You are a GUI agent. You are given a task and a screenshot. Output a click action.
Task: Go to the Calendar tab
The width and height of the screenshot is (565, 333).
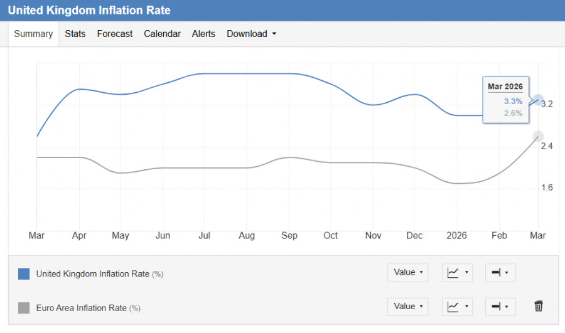click(162, 34)
